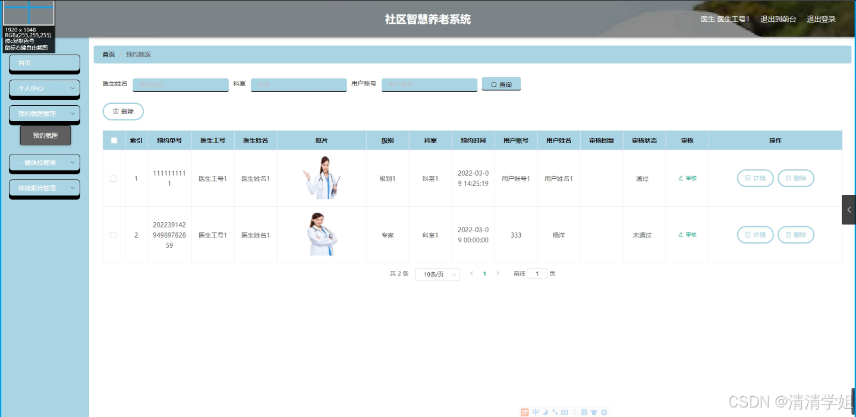Click 退出登录 in the header

[821, 19]
